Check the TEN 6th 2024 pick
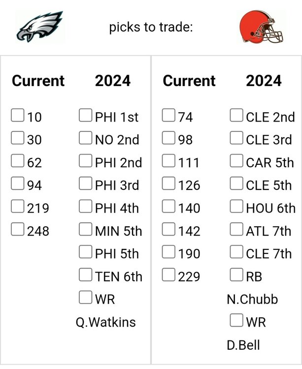Image resolution: width=302 pixels, height=369 pixels. [86, 276]
